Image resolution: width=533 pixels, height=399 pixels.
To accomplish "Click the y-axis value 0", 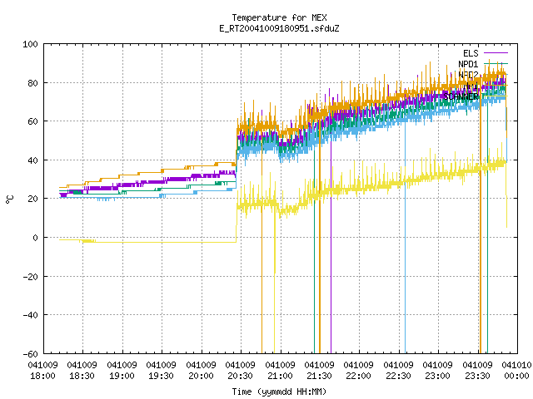I will pyautogui.click(x=35, y=238).
